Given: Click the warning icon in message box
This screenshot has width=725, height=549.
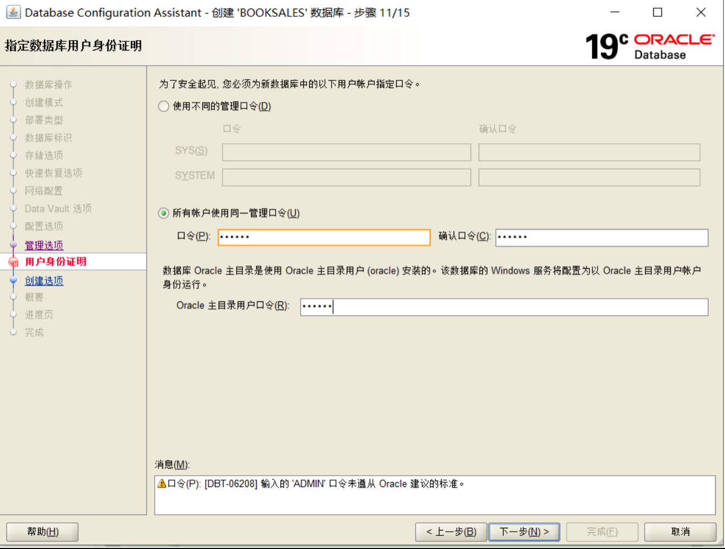Looking at the screenshot, I should pos(162,483).
